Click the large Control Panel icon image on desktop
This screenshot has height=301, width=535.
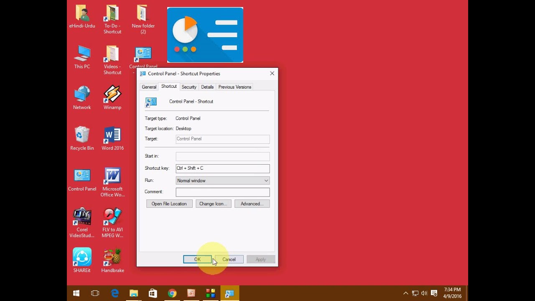(x=205, y=35)
